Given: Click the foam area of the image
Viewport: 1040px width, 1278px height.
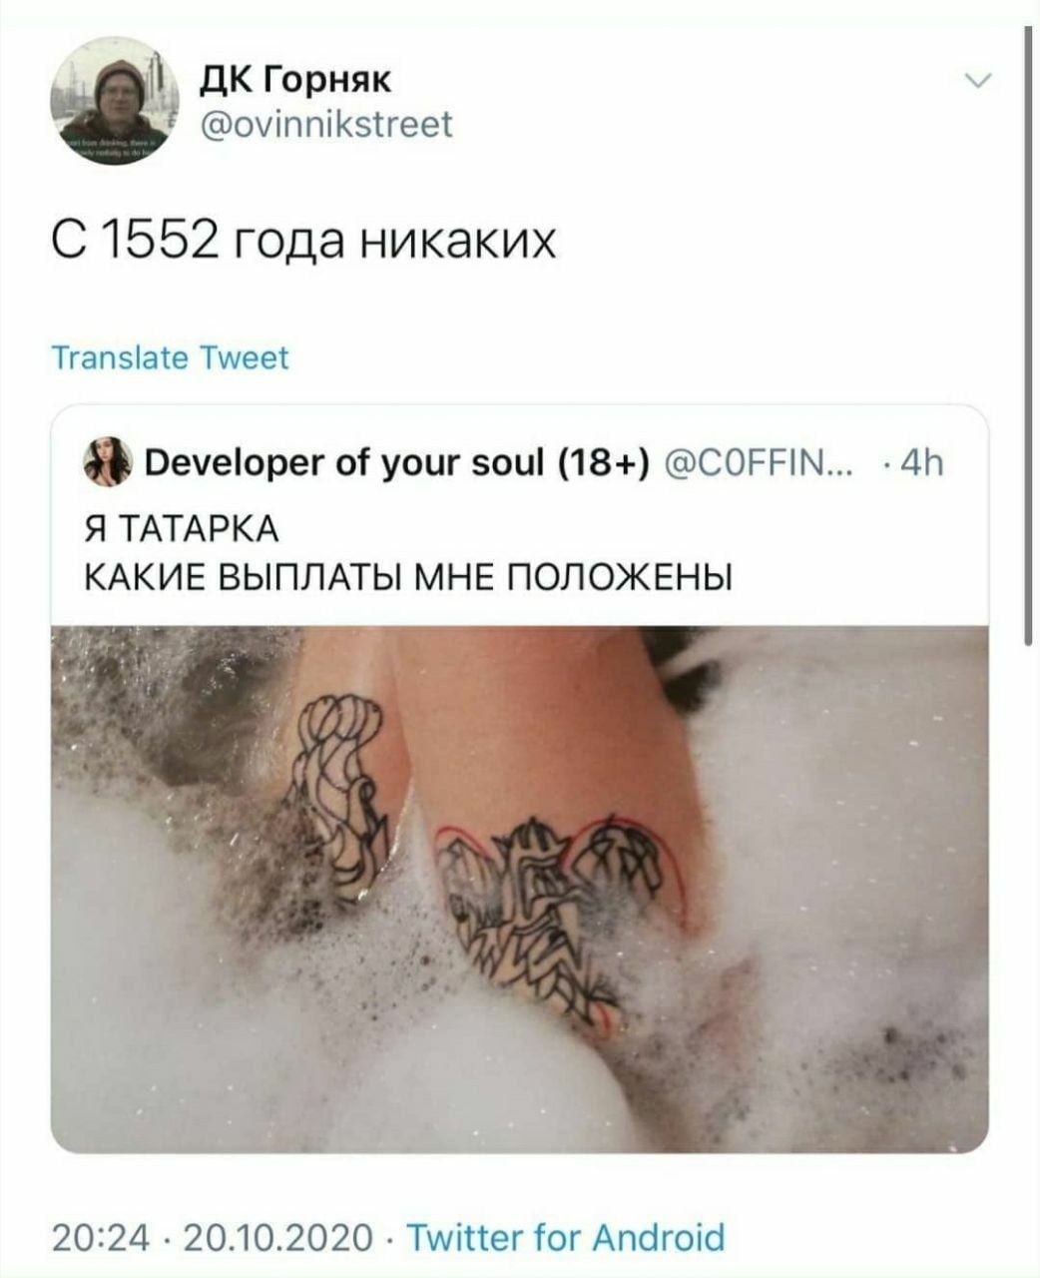Looking at the screenshot, I should (848, 899).
